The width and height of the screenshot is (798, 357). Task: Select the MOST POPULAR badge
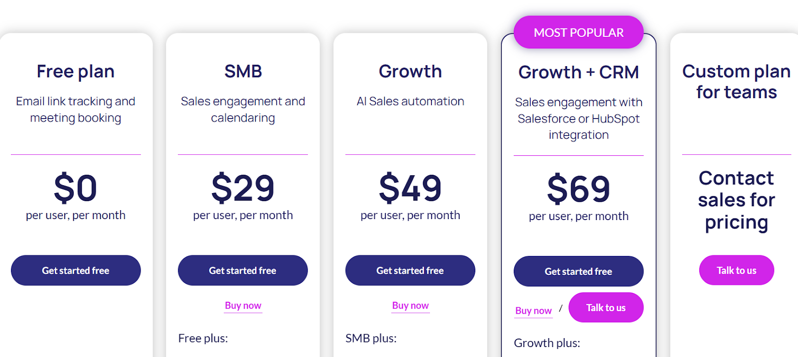pos(579,32)
